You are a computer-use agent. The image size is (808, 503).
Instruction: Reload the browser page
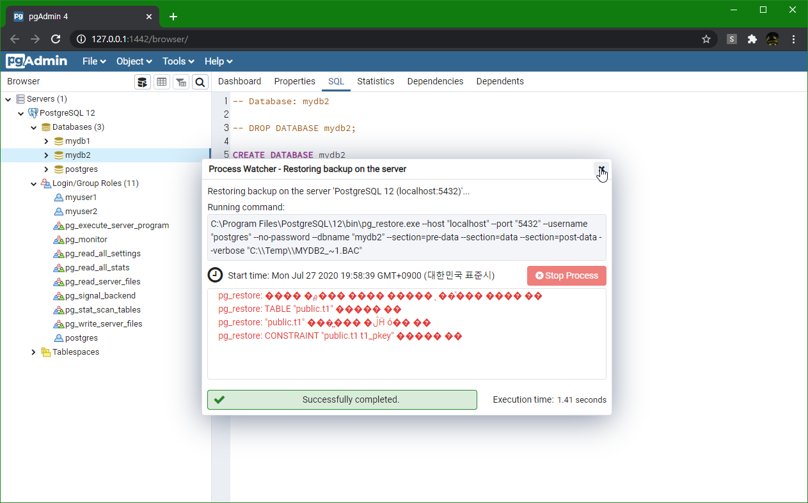tap(56, 39)
